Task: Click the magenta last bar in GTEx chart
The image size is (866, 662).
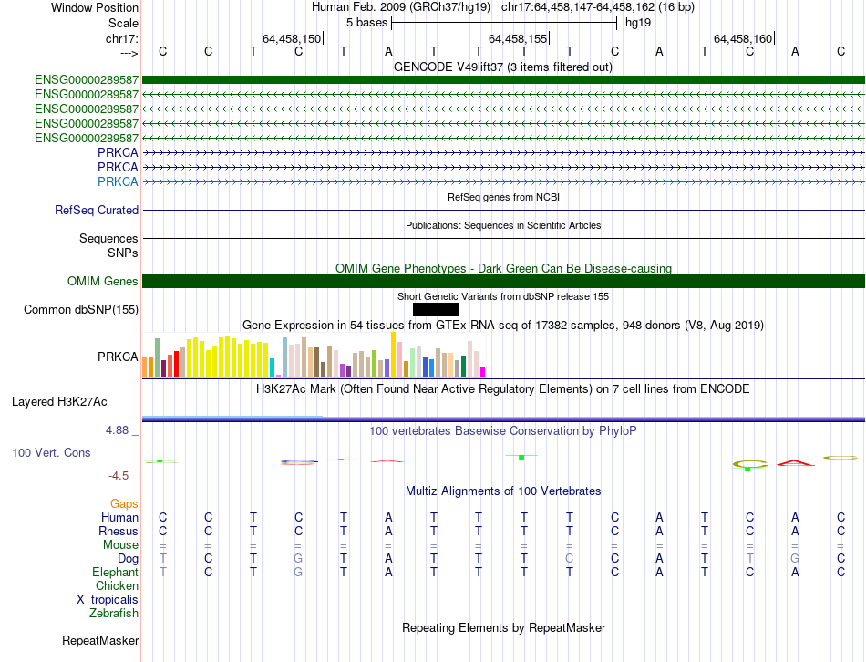Action: pyautogui.click(x=483, y=371)
